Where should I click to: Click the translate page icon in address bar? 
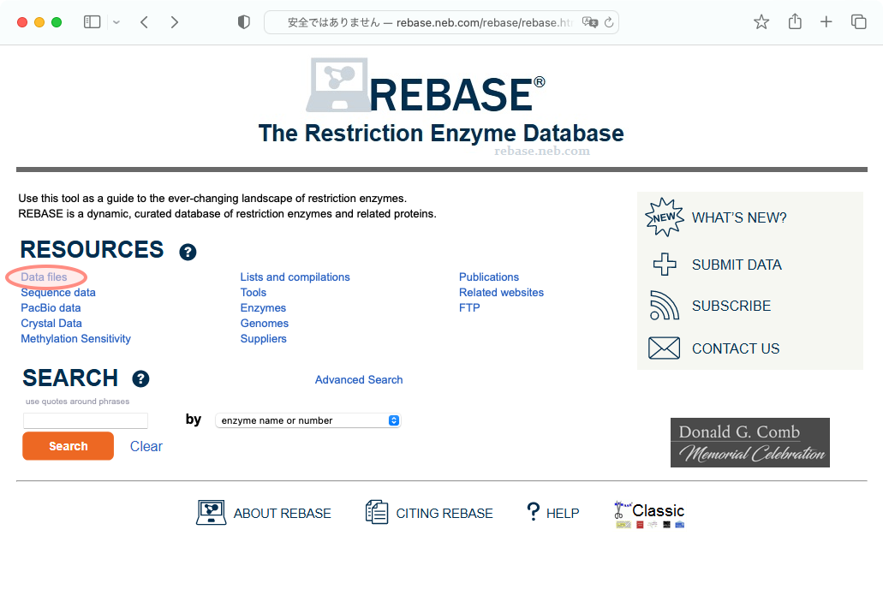[589, 22]
